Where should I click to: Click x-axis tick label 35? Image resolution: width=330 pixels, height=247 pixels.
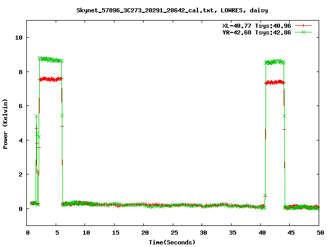coord(233,233)
